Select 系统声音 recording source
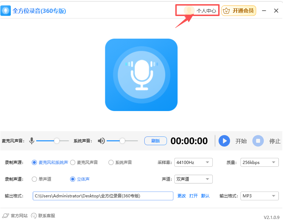 click(x=111, y=162)
